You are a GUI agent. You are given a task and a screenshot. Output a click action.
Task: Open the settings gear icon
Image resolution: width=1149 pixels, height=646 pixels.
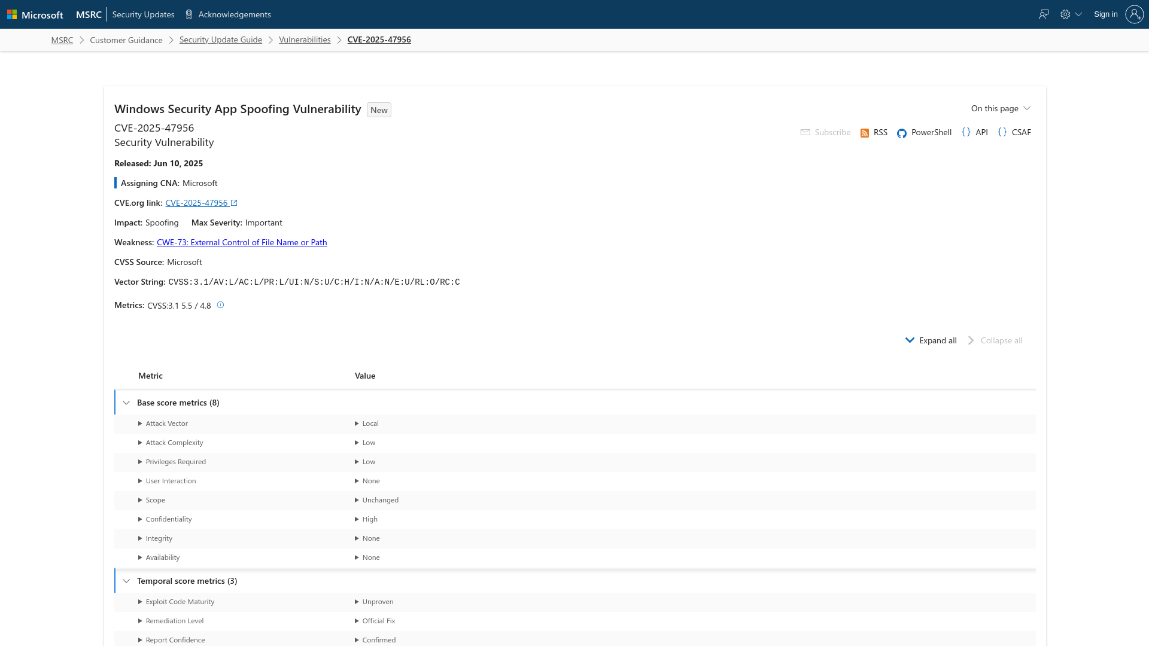tap(1065, 14)
